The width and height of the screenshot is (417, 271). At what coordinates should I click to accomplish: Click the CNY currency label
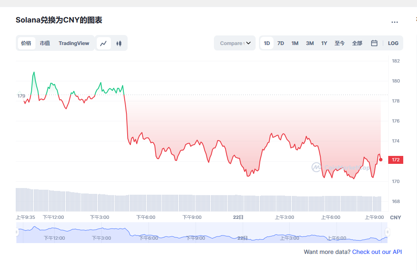(x=395, y=218)
